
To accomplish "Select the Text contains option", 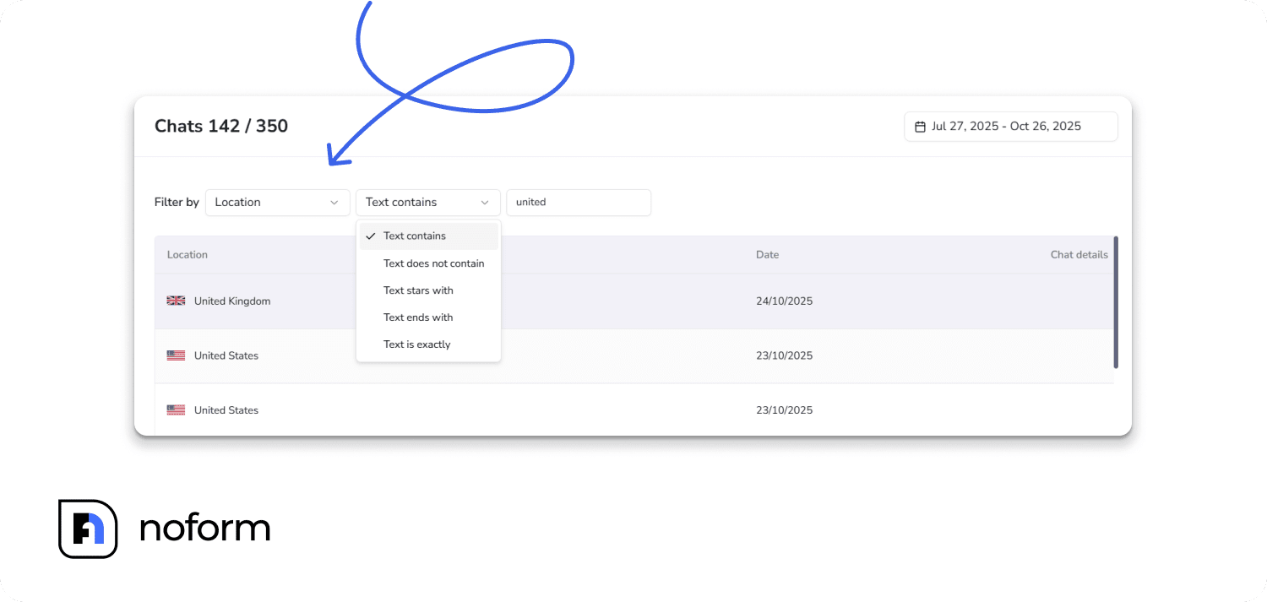I will pos(415,236).
